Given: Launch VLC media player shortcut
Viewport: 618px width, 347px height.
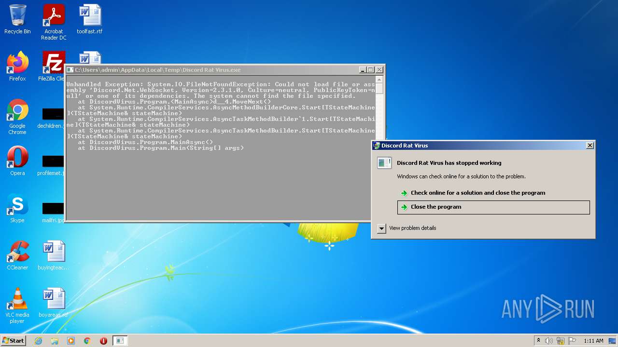Looking at the screenshot, I should click(x=17, y=306).
